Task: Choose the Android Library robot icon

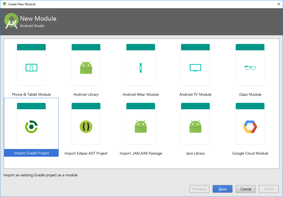Action: pos(86,68)
